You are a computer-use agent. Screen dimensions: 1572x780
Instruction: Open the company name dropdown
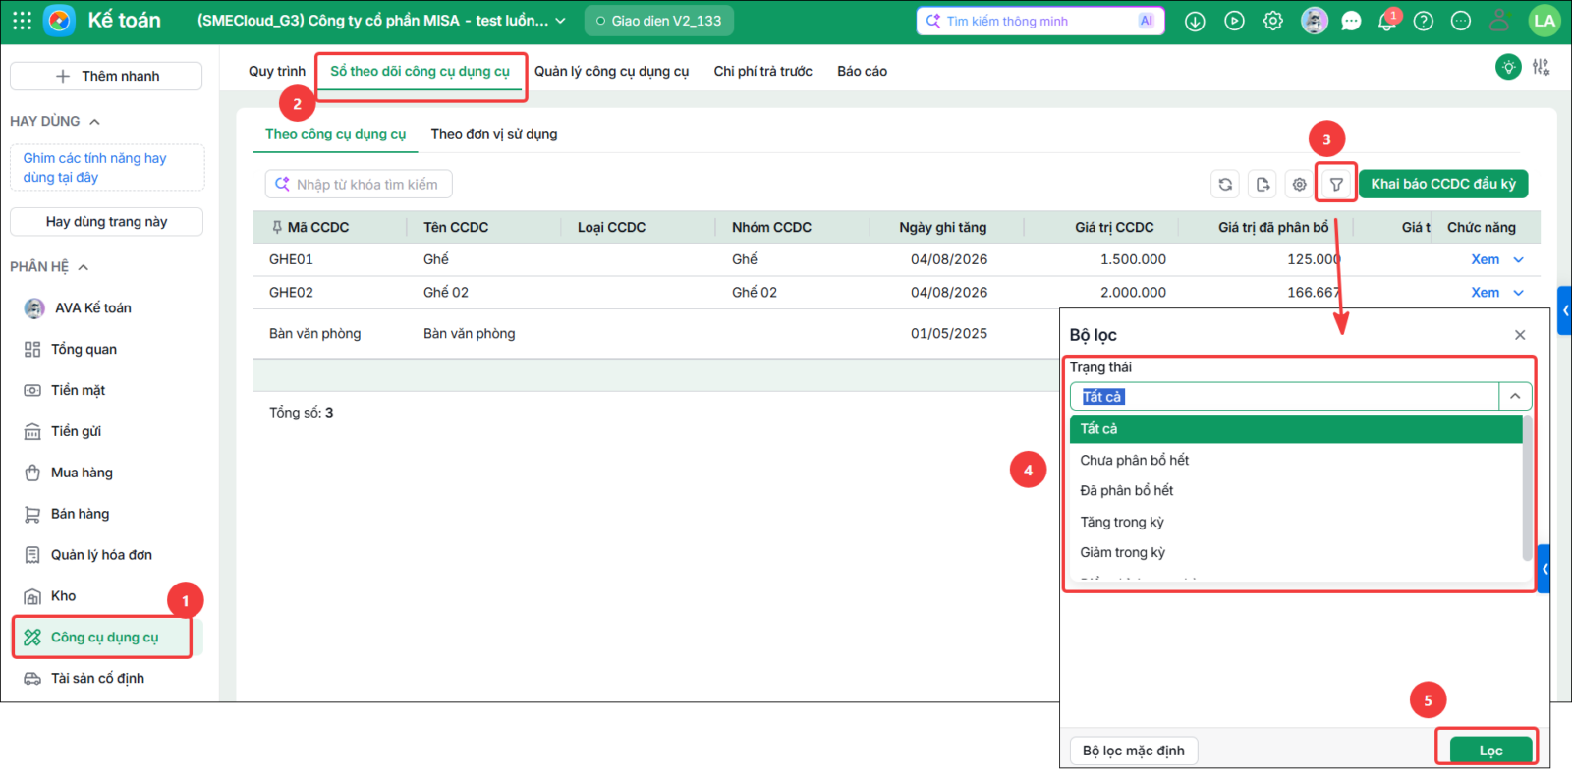coord(560,21)
